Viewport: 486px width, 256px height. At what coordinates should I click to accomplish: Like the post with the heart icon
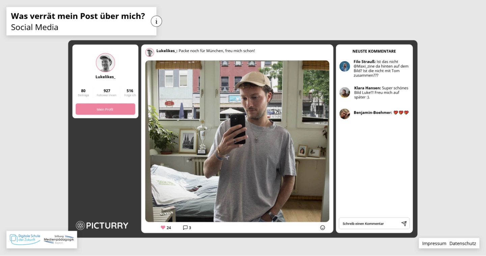tap(163, 228)
